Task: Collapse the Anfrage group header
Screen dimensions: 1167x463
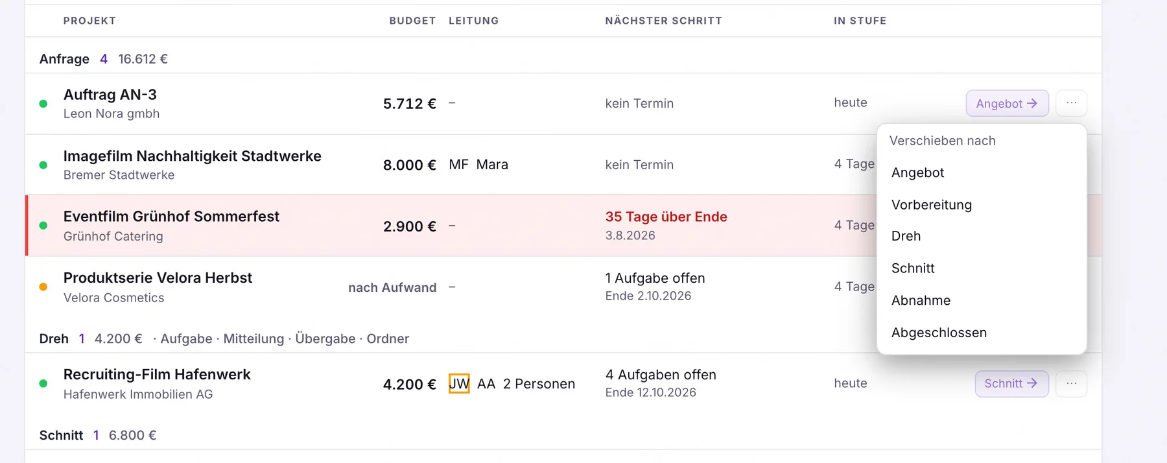Action: coord(64,59)
